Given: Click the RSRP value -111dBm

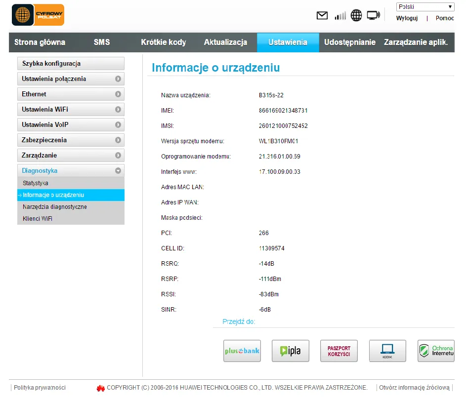Looking at the screenshot, I should coord(270,279).
